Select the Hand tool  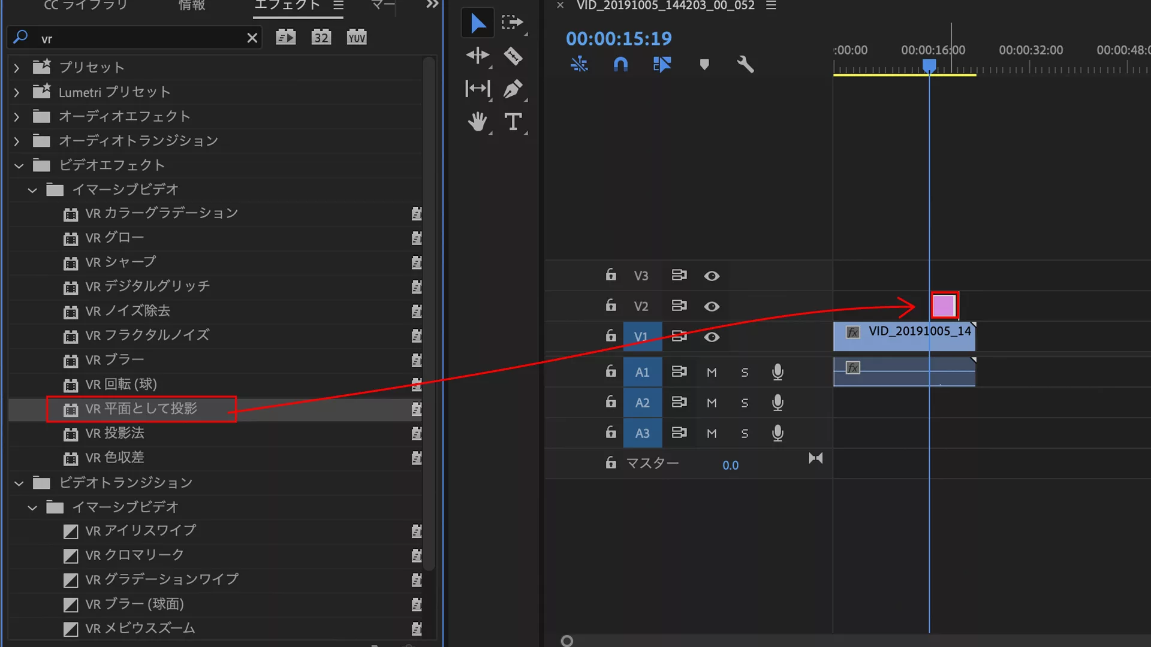pos(478,122)
